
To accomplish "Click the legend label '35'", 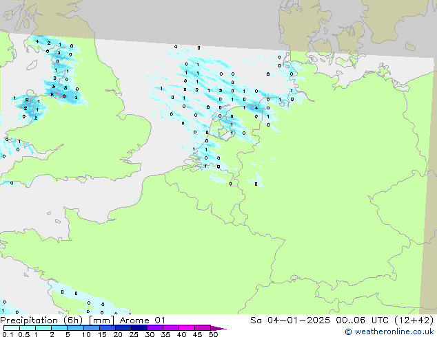I will coord(165,334).
